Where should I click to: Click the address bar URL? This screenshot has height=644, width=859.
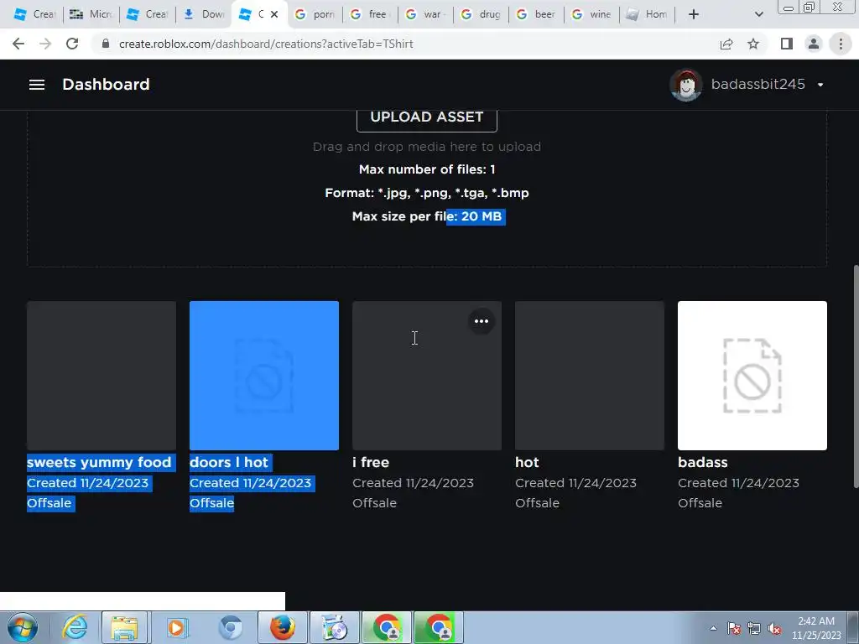point(266,44)
